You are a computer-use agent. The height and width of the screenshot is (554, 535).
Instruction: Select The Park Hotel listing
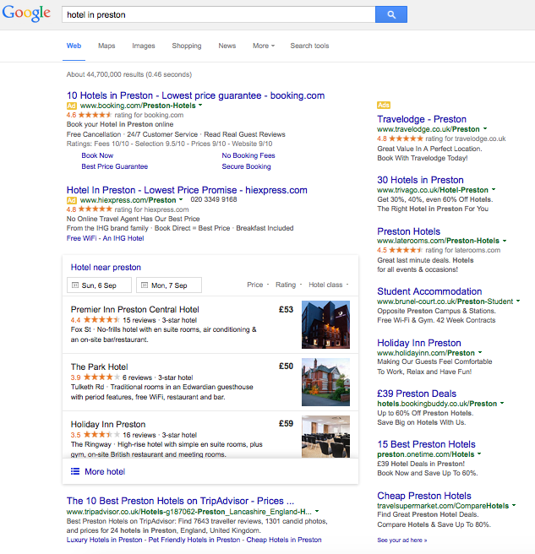coord(100,367)
